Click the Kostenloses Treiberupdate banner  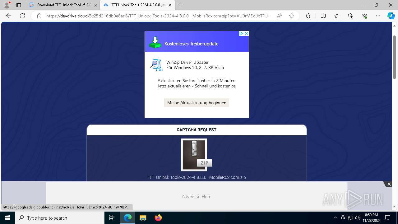[191, 44]
